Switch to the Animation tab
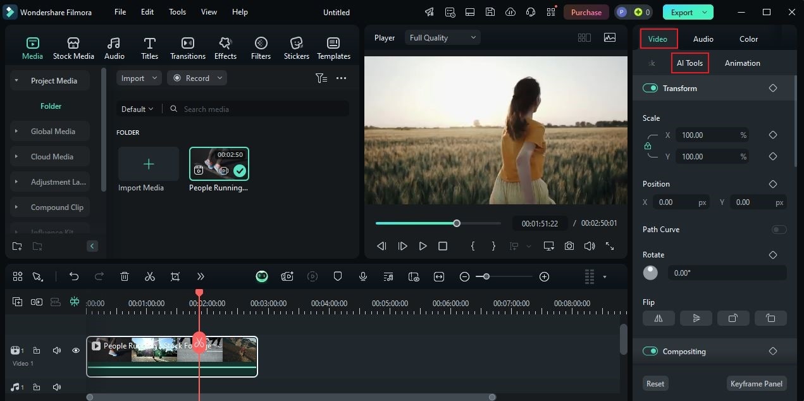Screen dimensions: 804x401 click(742, 63)
